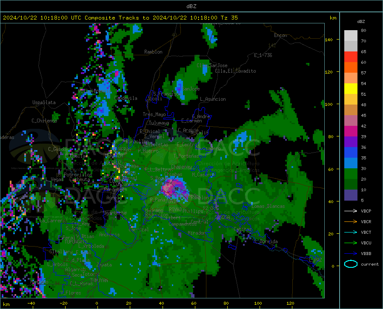Click the 120 km tick on bottom axis
This screenshot has height=309, width=383.
pos(290,303)
